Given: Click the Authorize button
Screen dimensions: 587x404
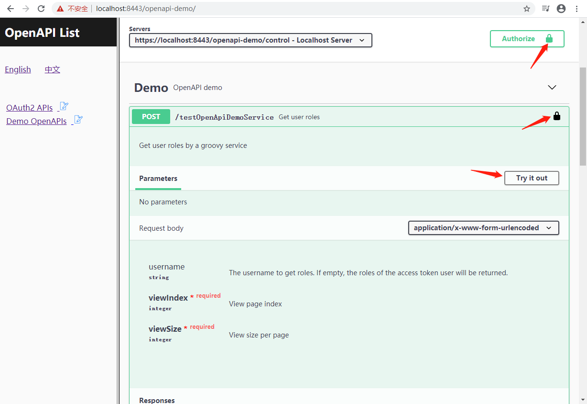Looking at the screenshot, I should [527, 39].
